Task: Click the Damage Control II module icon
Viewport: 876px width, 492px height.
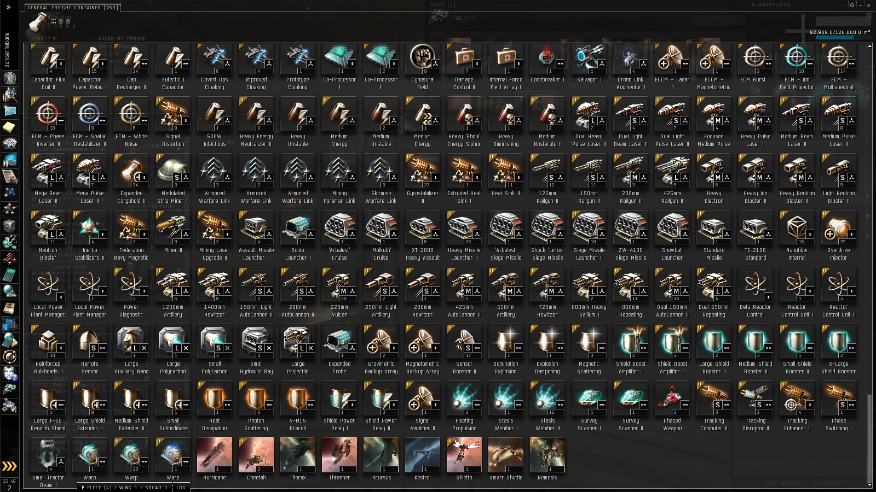Action: [464, 59]
